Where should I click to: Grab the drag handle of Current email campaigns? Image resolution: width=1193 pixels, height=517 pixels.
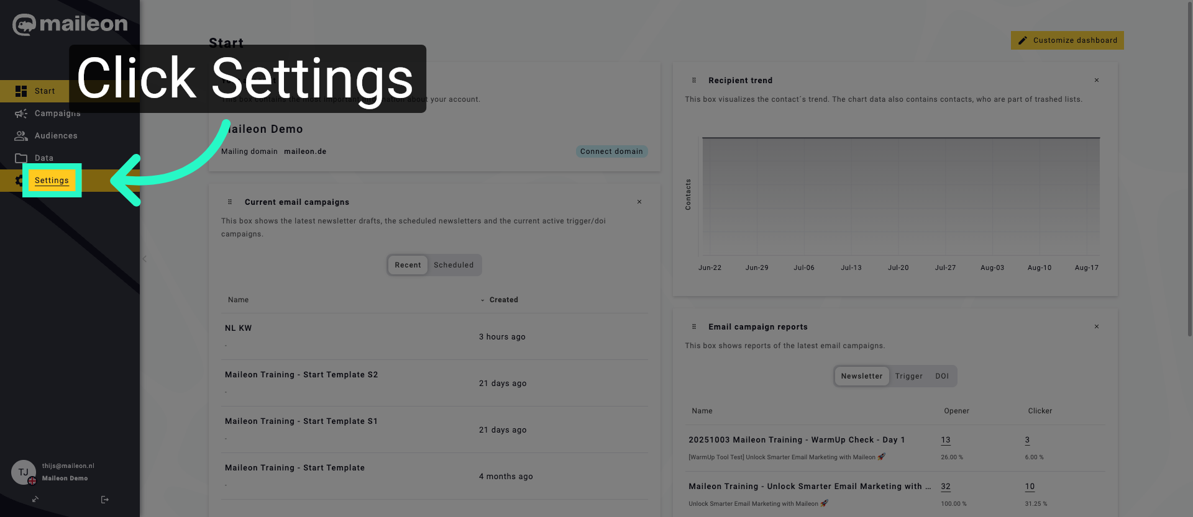[x=230, y=202]
